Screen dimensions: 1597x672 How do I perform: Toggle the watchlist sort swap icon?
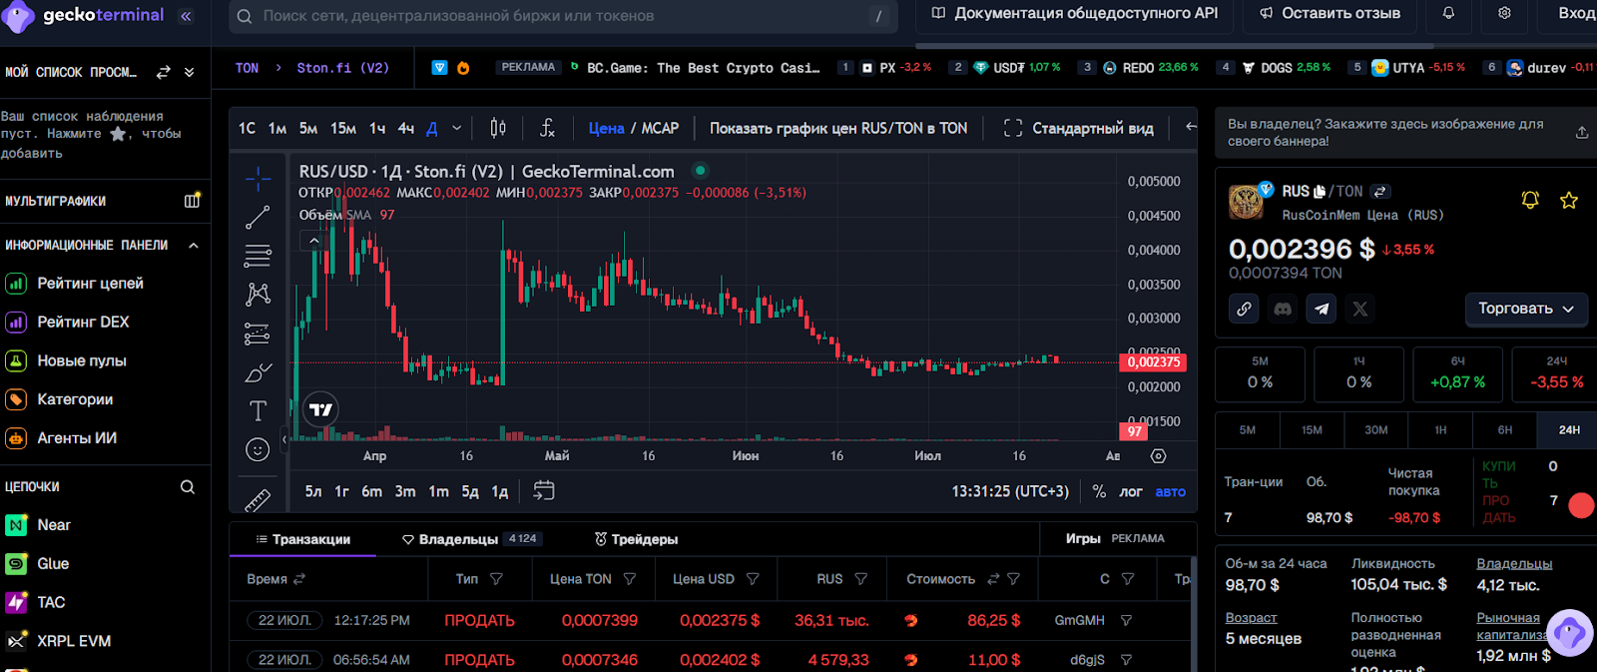(x=164, y=72)
